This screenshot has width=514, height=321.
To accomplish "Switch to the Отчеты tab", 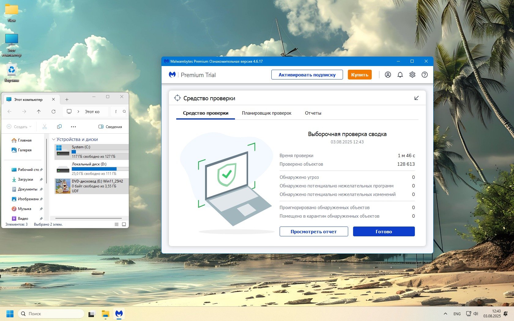I will click(x=313, y=113).
